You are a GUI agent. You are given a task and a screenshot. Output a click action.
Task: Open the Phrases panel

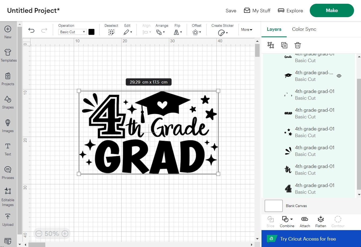8,173
